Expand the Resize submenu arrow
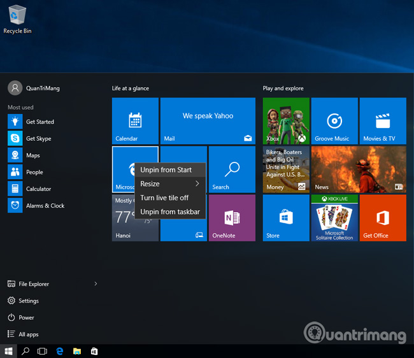414x358 pixels. click(197, 183)
